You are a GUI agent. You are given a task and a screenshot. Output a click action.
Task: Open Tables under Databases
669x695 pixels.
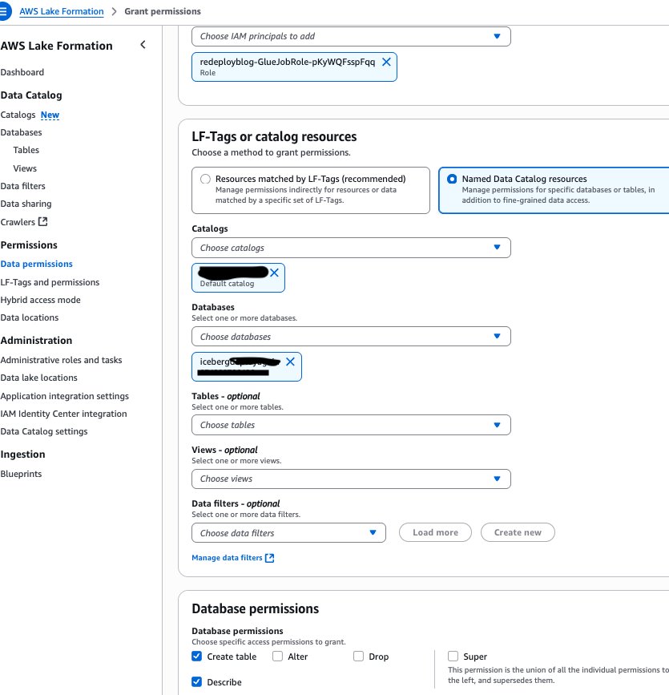click(26, 150)
